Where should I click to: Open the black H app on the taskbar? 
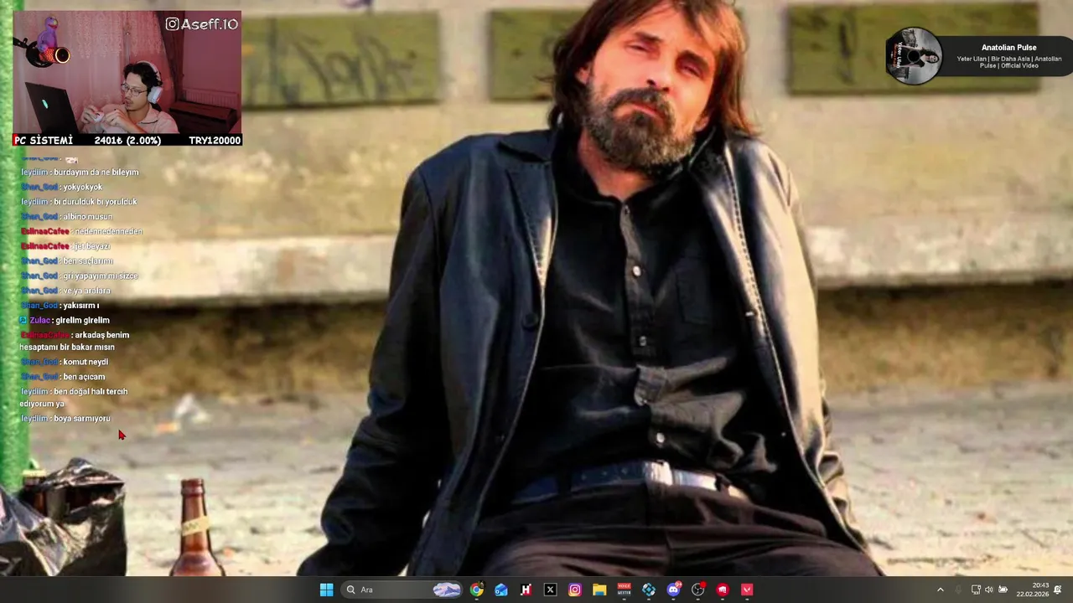pyautogui.click(x=526, y=590)
